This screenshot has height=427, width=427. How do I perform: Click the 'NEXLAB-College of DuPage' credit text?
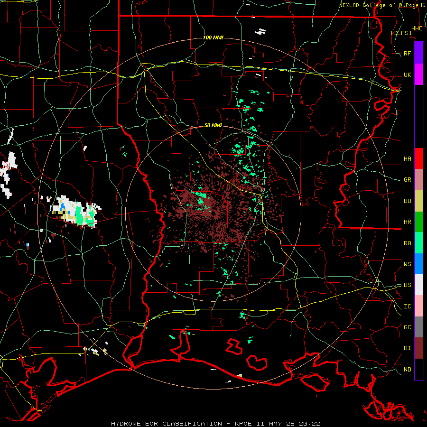pyautogui.click(x=380, y=5)
